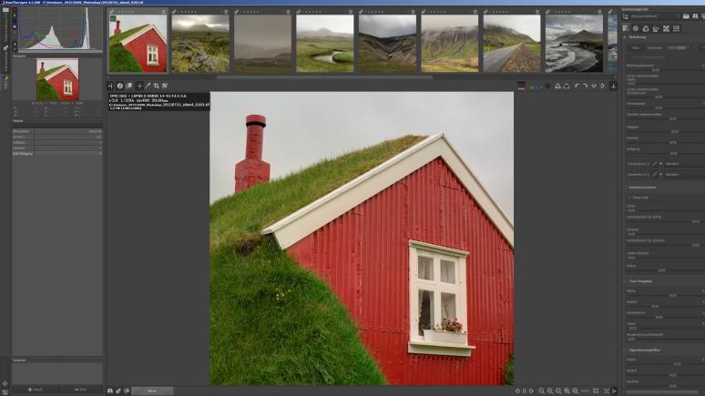Toggle the focus mask preview icon

pos(547,86)
